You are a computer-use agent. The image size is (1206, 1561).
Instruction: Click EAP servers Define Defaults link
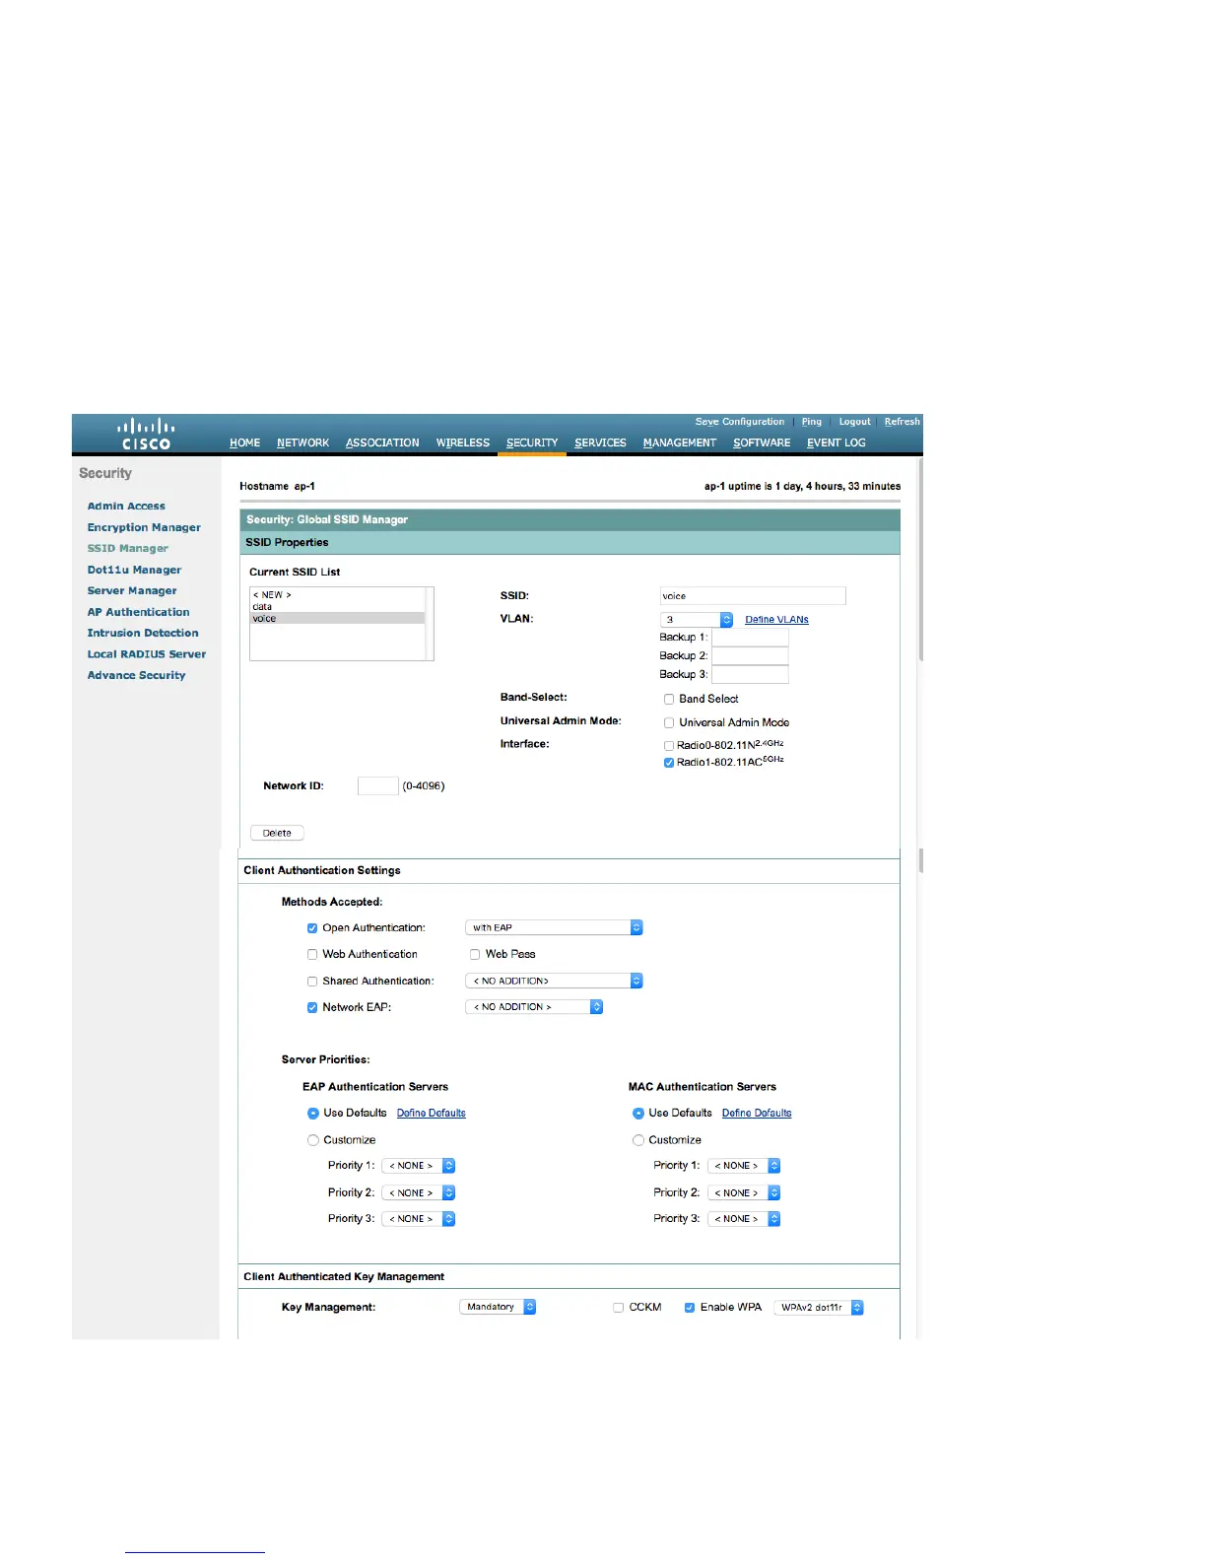[432, 1114]
